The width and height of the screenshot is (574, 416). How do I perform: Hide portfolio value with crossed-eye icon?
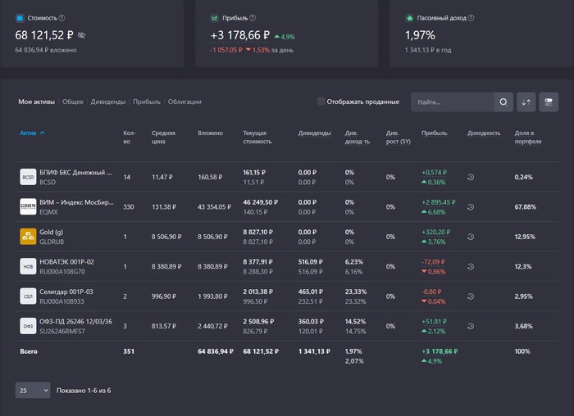coord(81,35)
